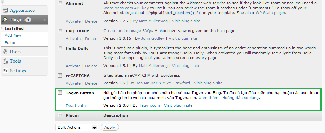Toggle select-all checkbox beside Plugin footer
The height and width of the screenshot is (133, 325).
(60, 115)
